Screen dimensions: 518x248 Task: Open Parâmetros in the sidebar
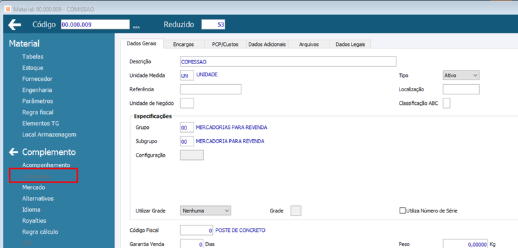[x=38, y=101]
